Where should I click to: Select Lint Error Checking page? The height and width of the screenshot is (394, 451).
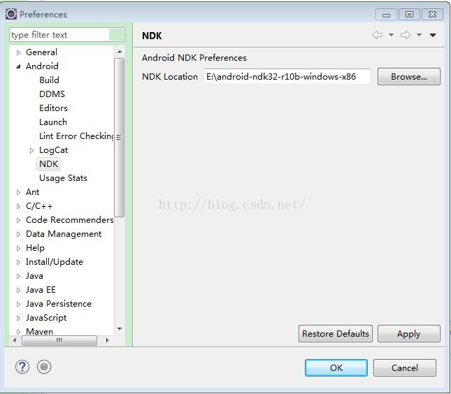tap(76, 136)
